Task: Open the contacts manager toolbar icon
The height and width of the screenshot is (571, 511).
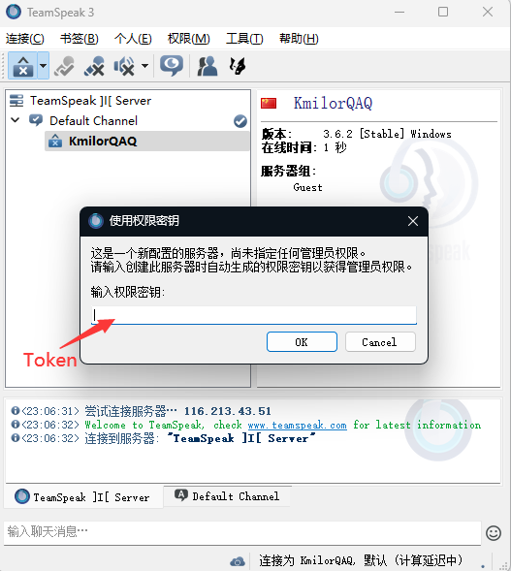Action: click(x=207, y=66)
